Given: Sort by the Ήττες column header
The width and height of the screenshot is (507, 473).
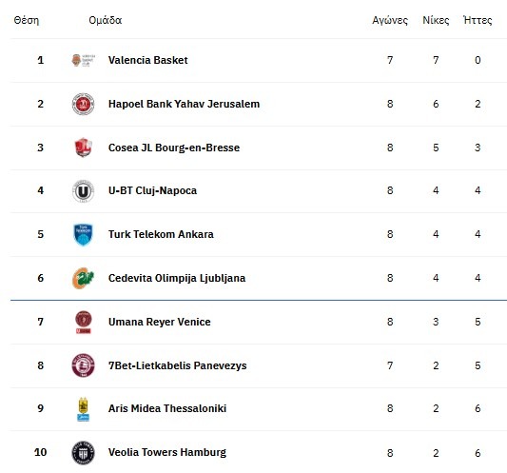Looking at the screenshot, I should pyautogui.click(x=478, y=20).
